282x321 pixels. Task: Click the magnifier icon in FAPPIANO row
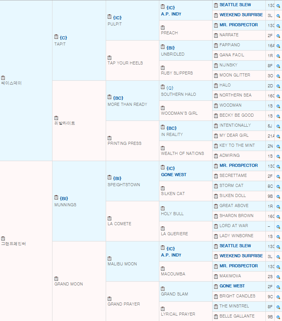pyautogui.click(x=278, y=46)
